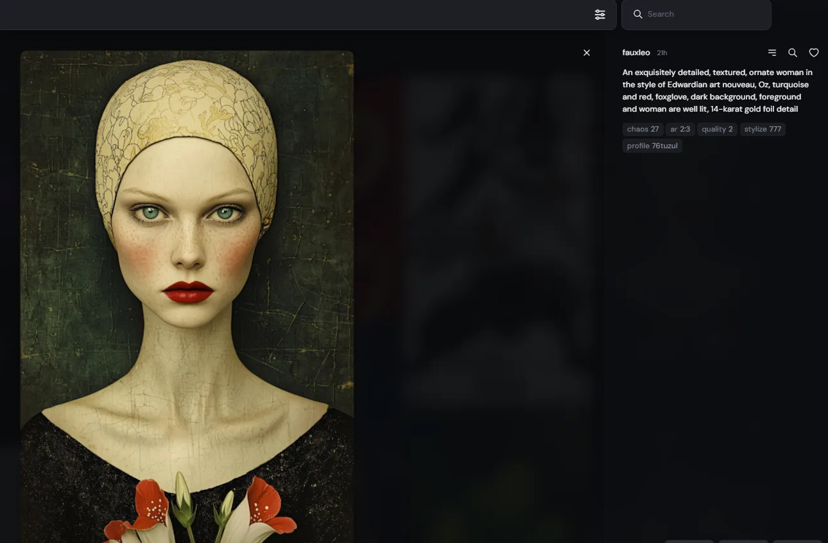Screen dimensions: 828x543
Task: Click the magnifying glass inside the search bar
Action: [637, 14]
